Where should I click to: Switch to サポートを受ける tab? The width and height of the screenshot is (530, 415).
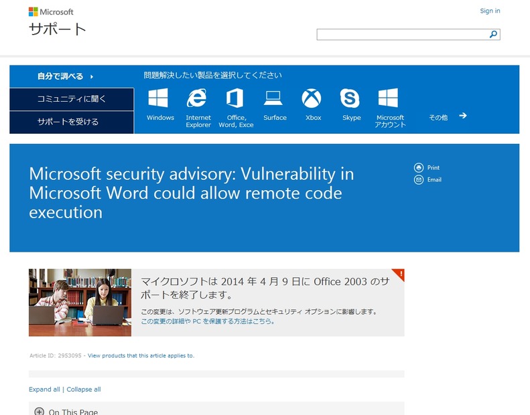(72, 122)
